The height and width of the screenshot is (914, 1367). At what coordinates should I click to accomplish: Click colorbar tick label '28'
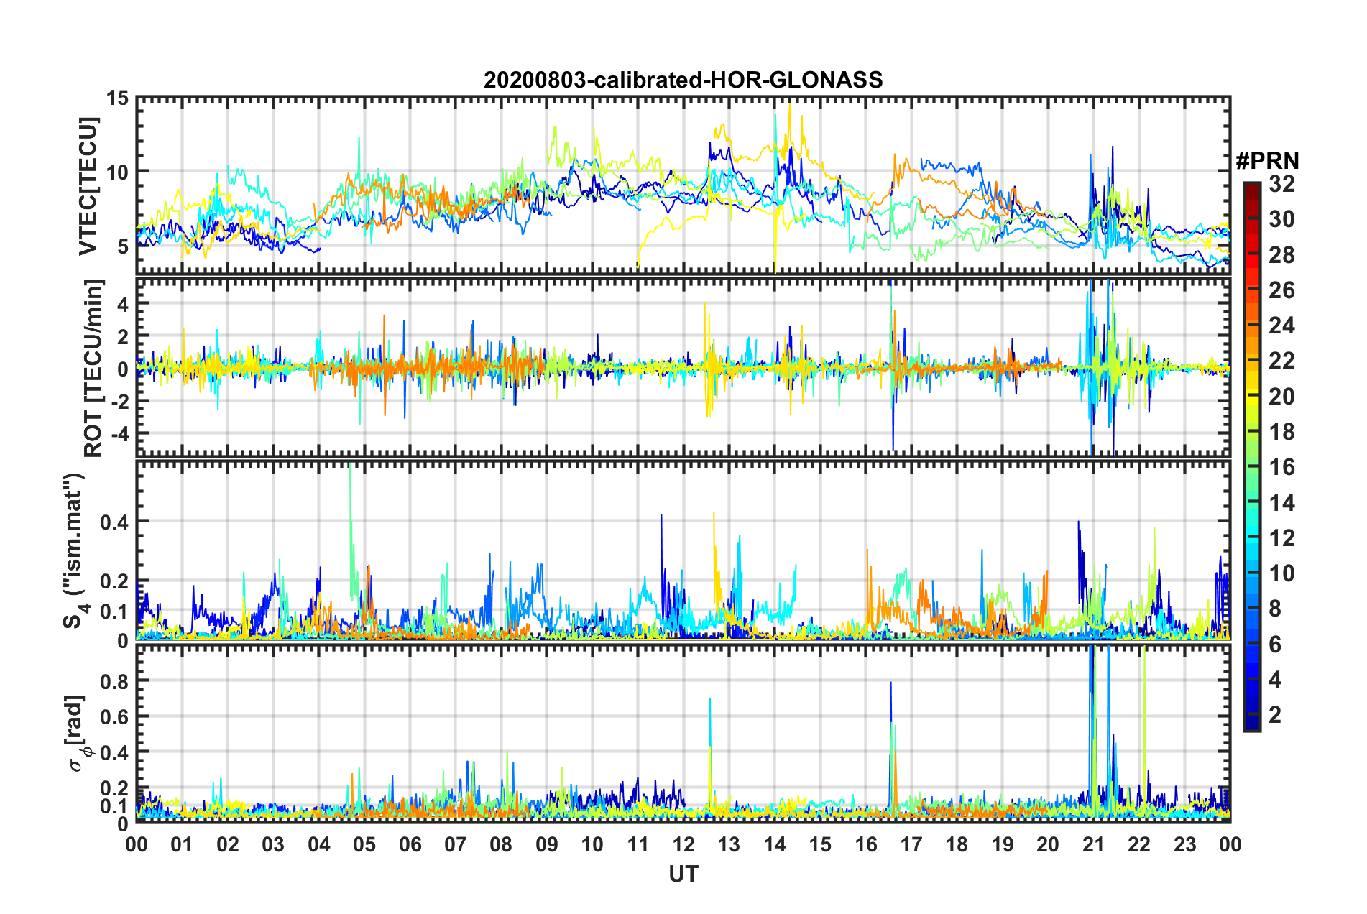pos(1281,255)
